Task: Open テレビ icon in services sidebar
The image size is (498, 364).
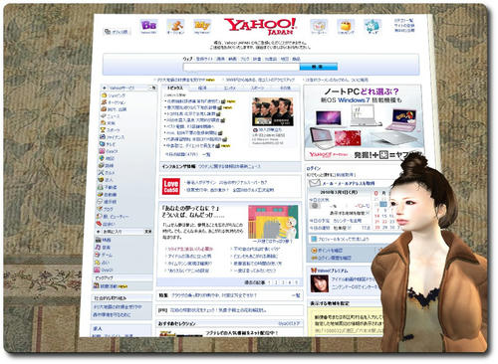Action: coord(103,144)
